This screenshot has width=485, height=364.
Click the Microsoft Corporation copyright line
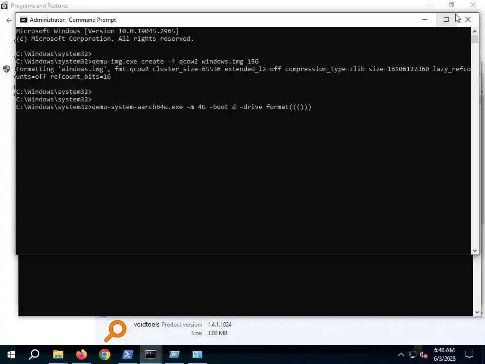(105, 39)
